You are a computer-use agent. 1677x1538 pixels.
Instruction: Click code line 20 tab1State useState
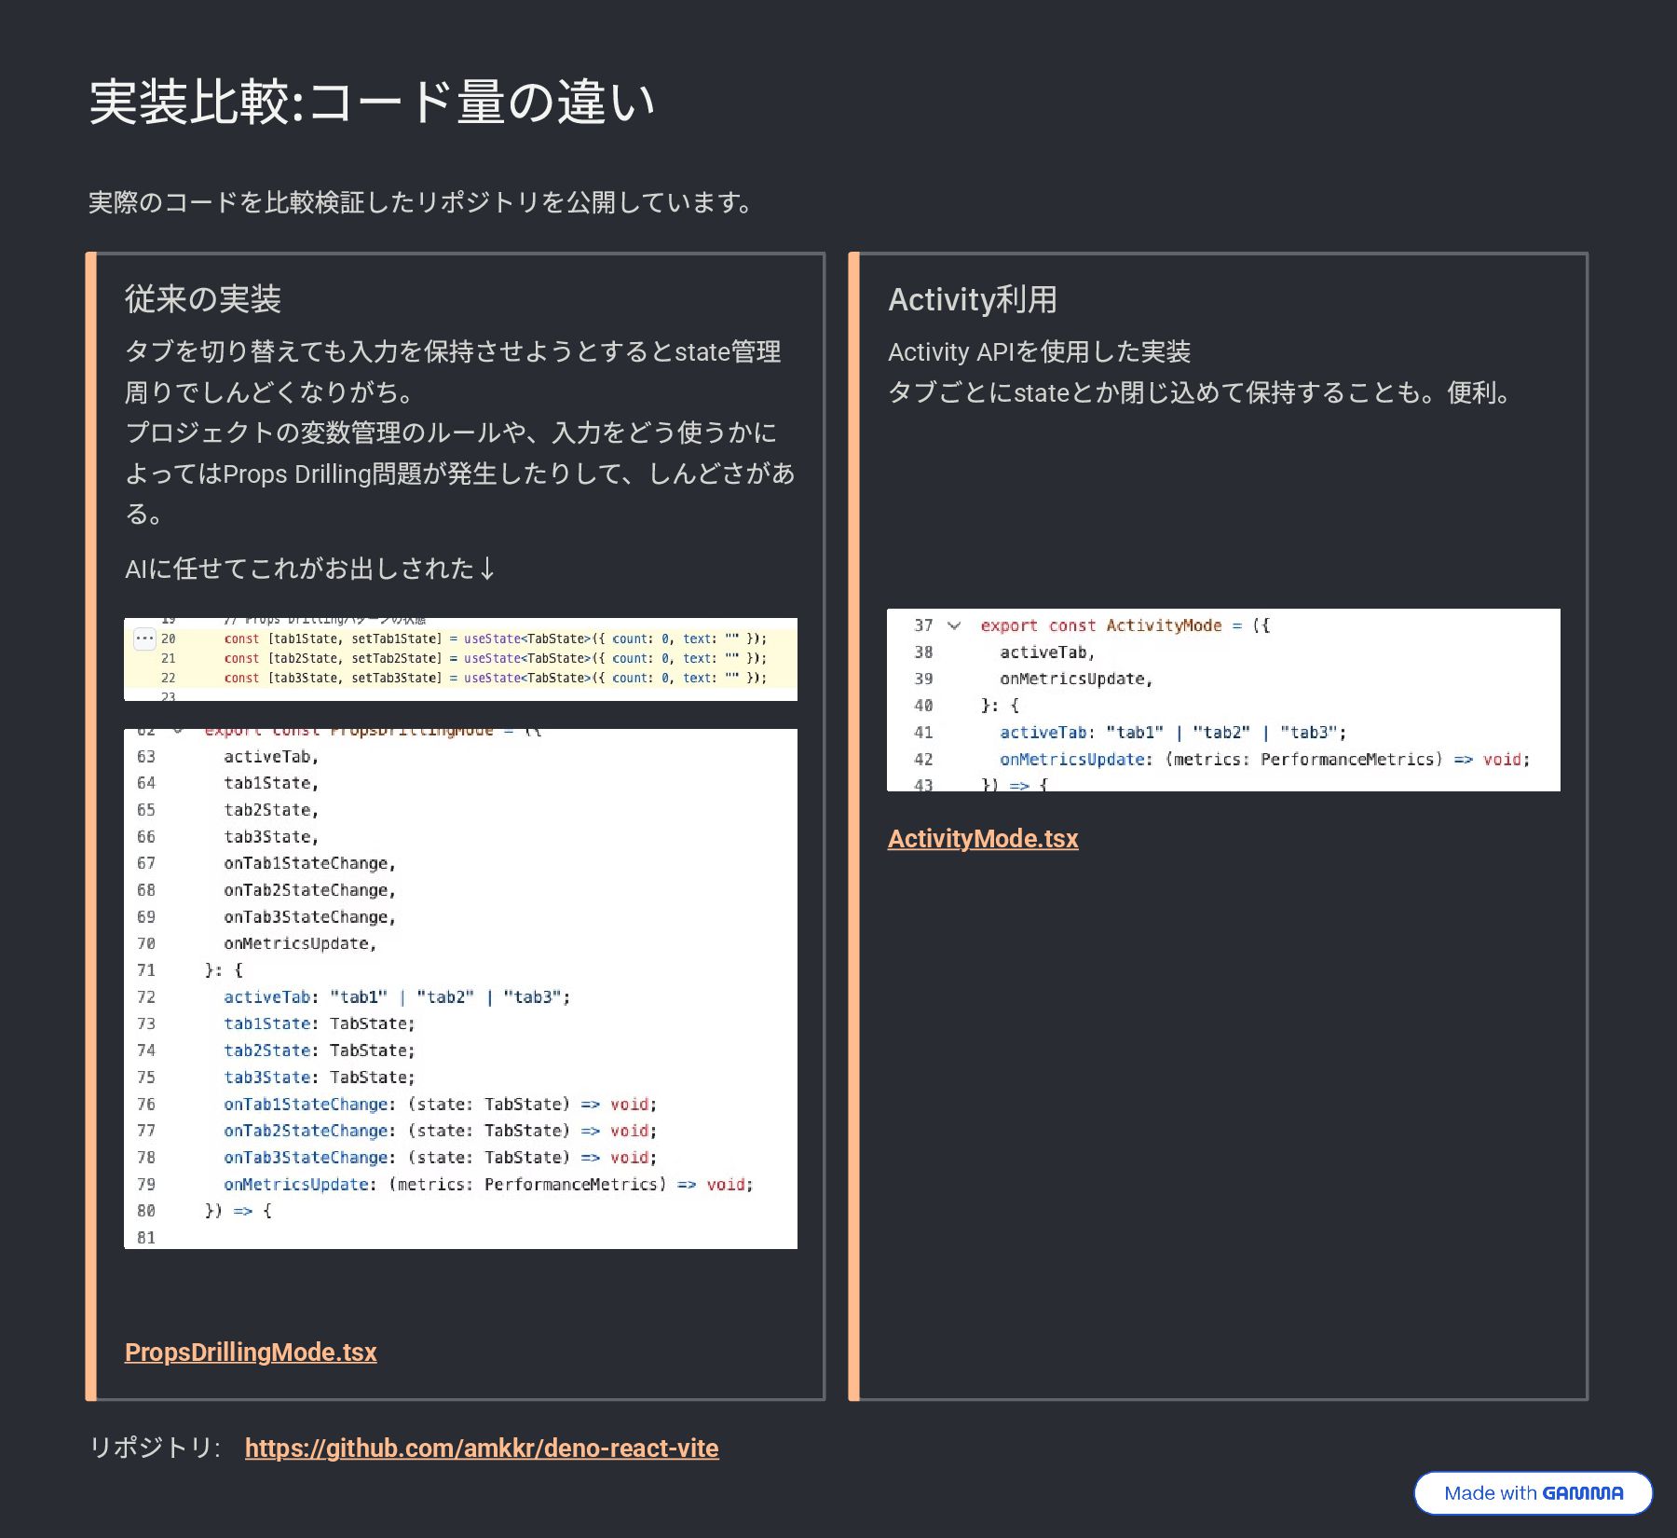496,639
